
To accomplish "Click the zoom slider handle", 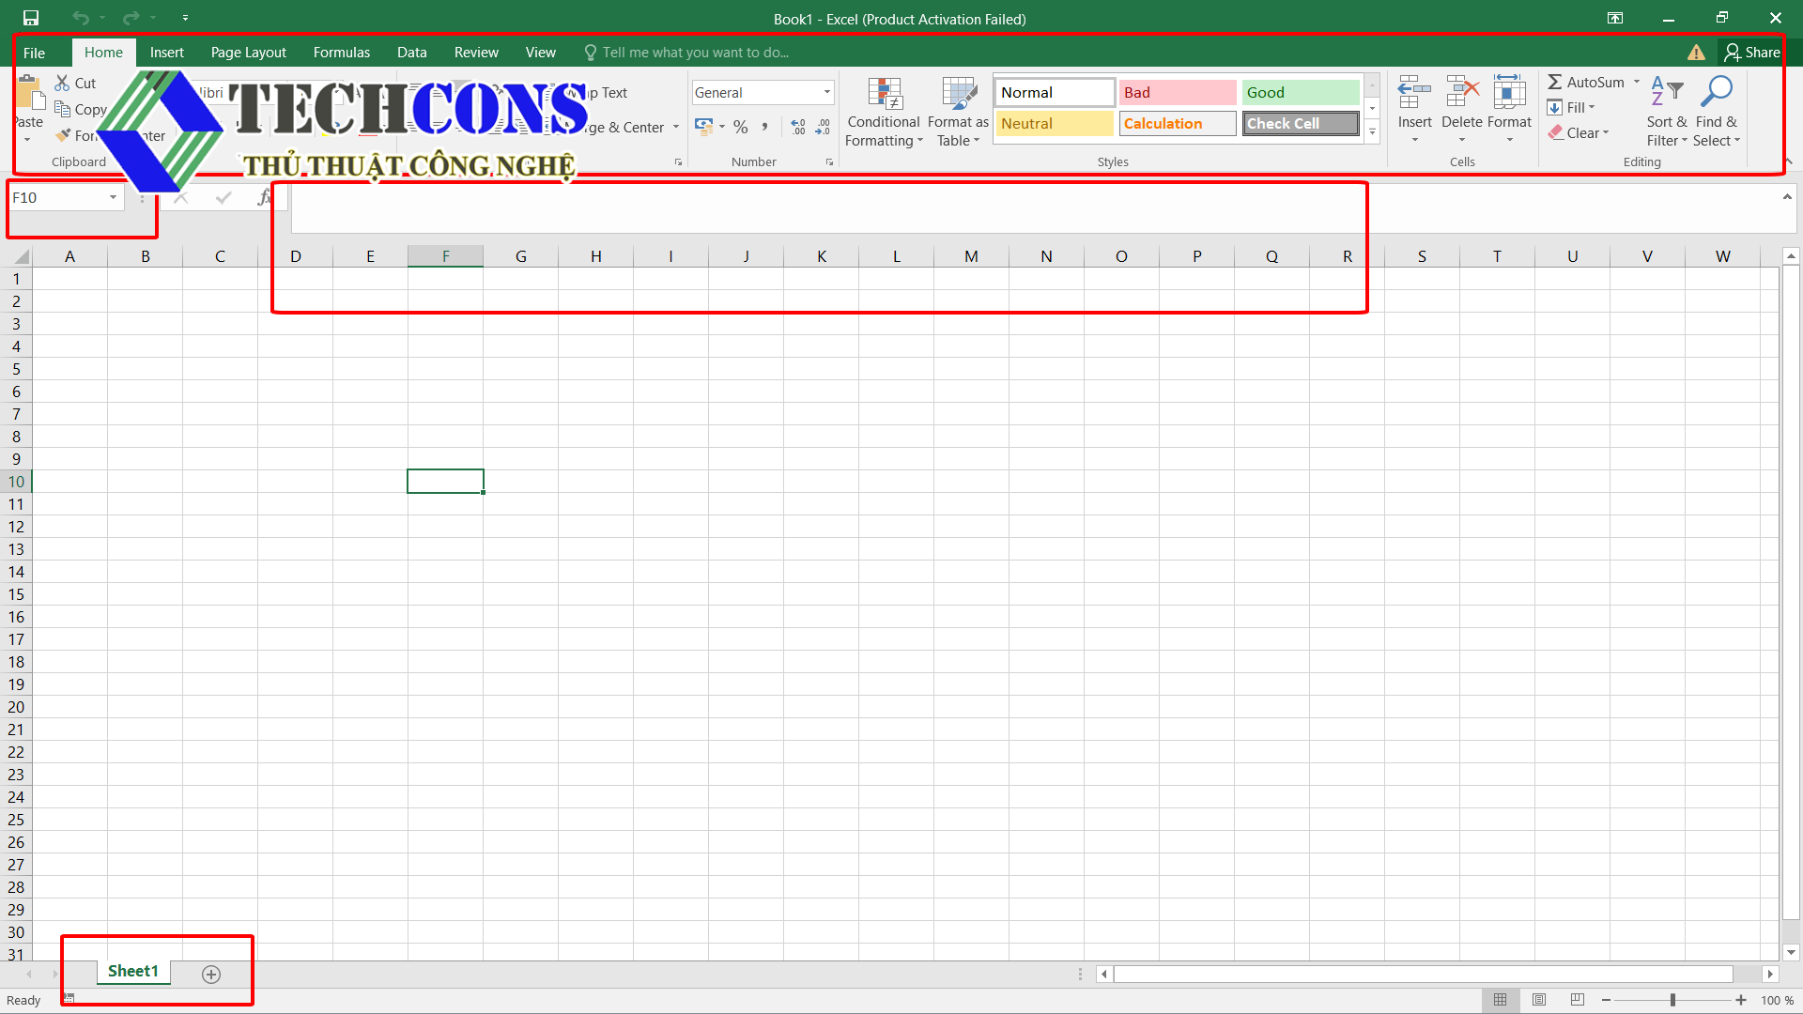I will [x=1672, y=1000].
